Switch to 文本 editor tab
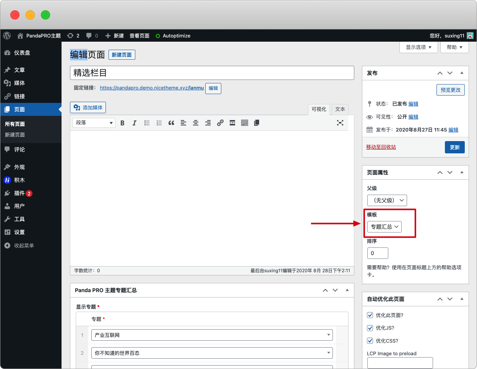 tap(340, 109)
